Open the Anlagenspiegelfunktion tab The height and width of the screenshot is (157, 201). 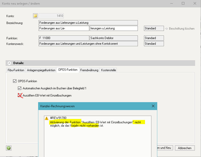click(41, 70)
